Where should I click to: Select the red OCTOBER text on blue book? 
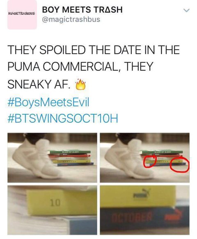(131, 216)
